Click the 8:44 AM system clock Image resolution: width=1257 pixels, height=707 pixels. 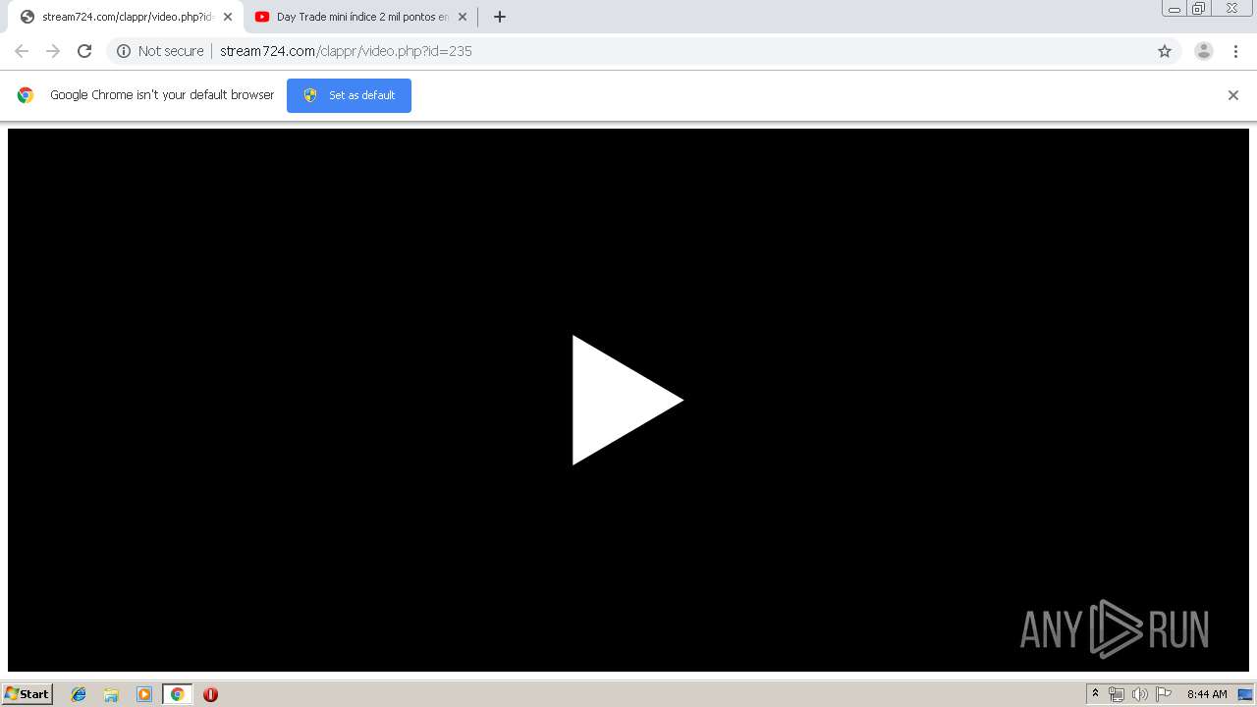[1207, 694]
